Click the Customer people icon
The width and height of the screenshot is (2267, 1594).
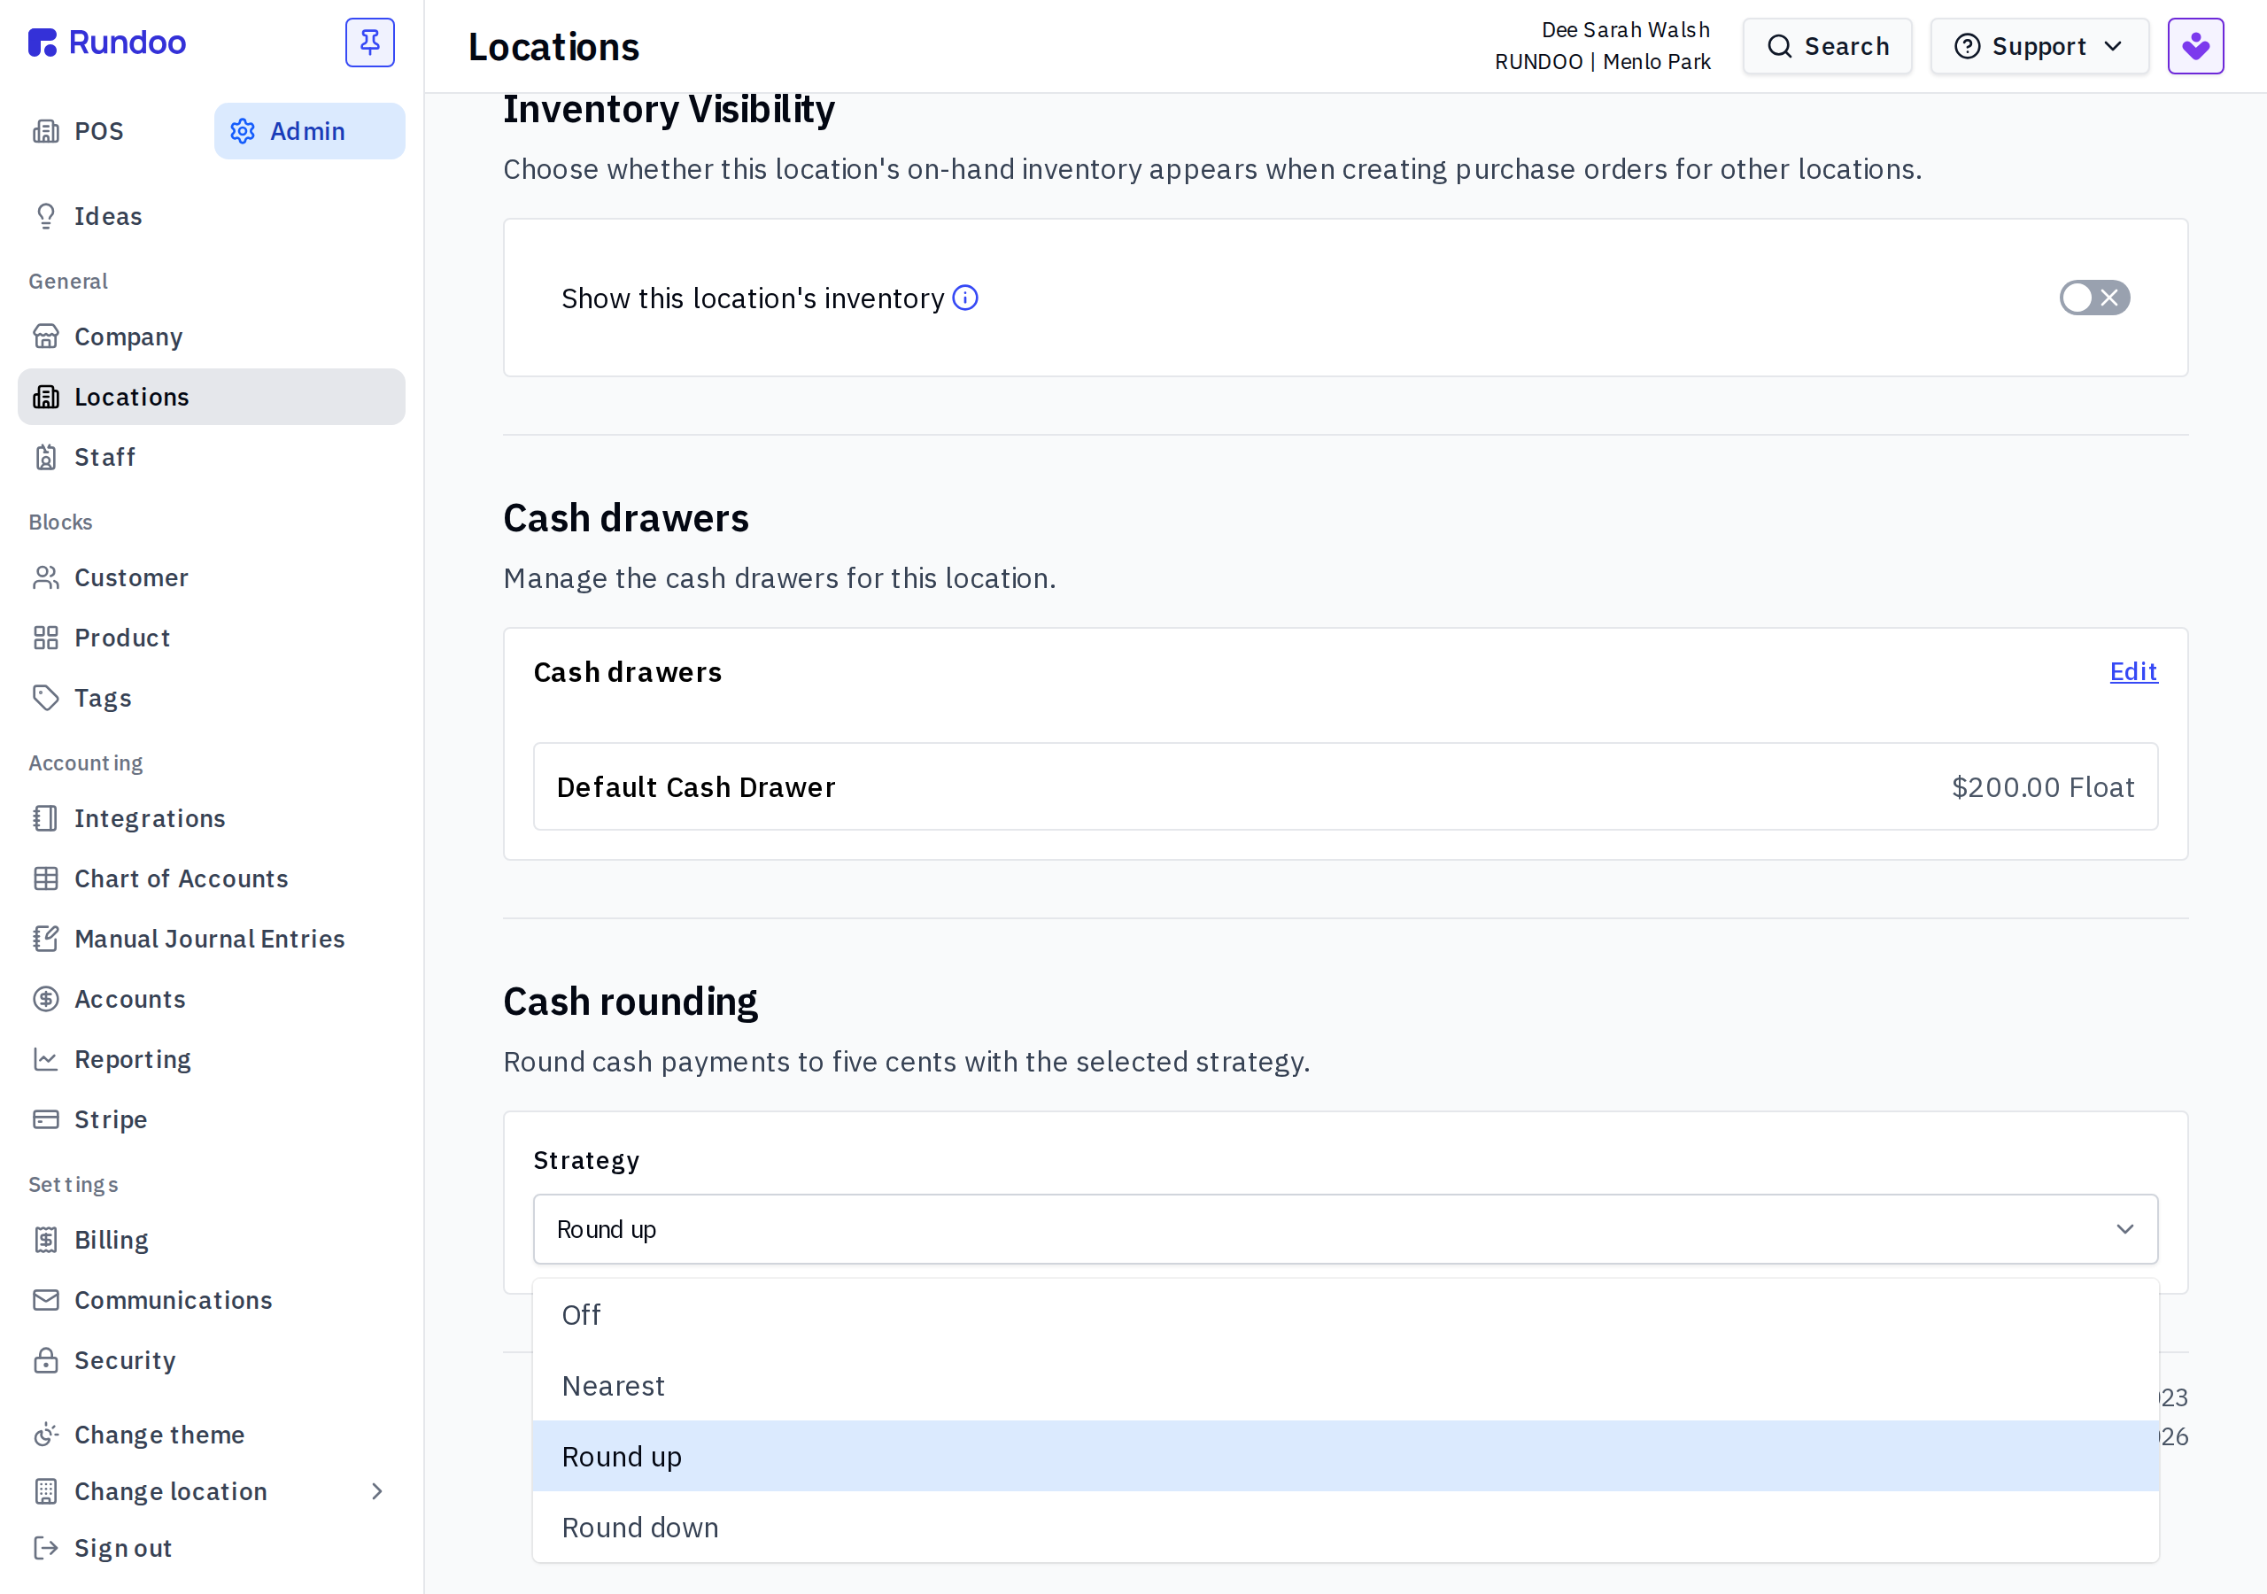pos(45,577)
